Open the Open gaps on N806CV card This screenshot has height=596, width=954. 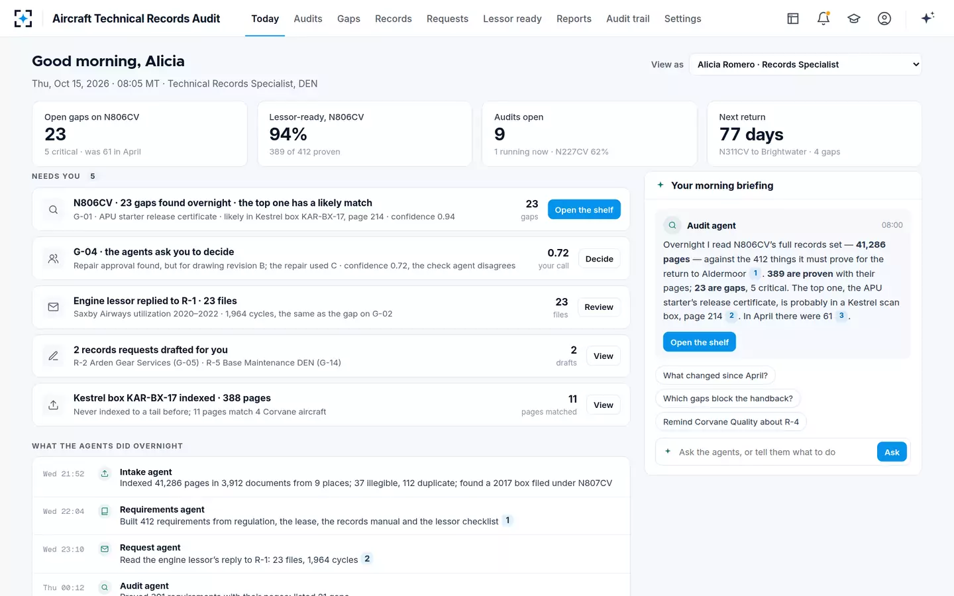[x=140, y=134]
